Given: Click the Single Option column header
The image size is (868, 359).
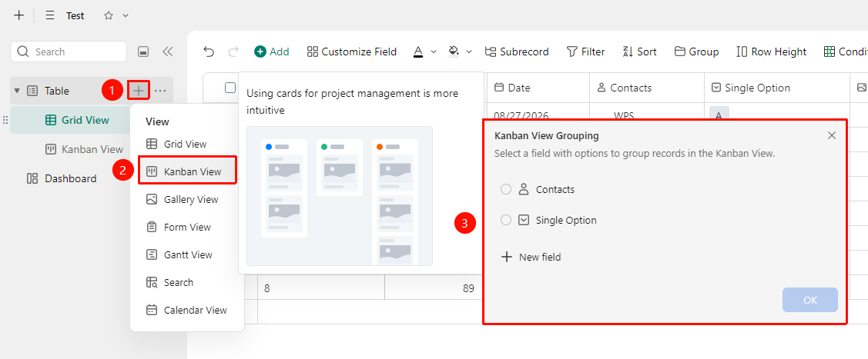Looking at the screenshot, I should click(x=776, y=88).
